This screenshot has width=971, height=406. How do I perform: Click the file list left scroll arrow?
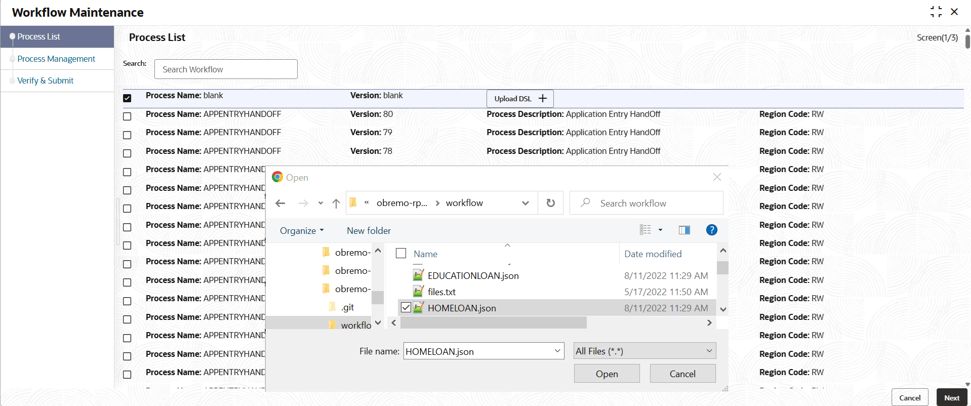click(394, 322)
